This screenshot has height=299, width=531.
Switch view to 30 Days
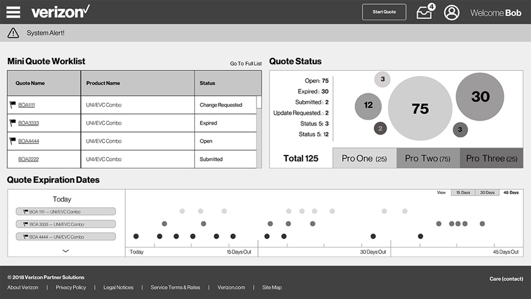tap(487, 192)
